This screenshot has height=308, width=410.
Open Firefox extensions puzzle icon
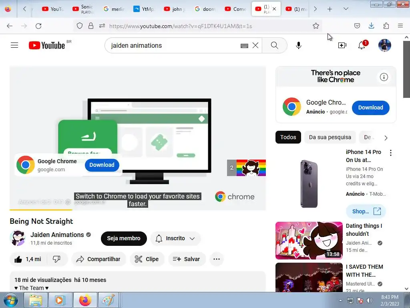(386, 26)
